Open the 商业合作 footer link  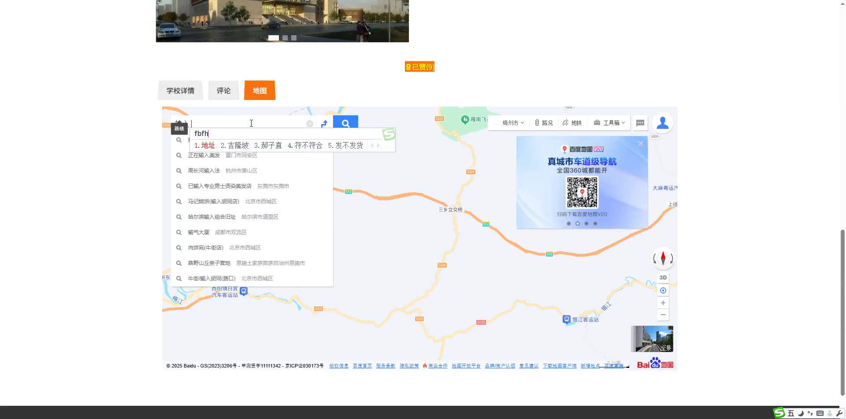coord(438,366)
